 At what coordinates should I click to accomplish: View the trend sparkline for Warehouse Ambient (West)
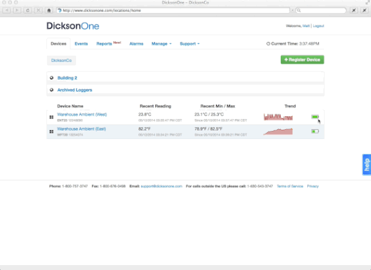pos(278,117)
